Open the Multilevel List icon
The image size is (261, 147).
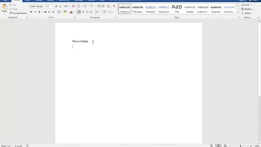tap(91, 7)
